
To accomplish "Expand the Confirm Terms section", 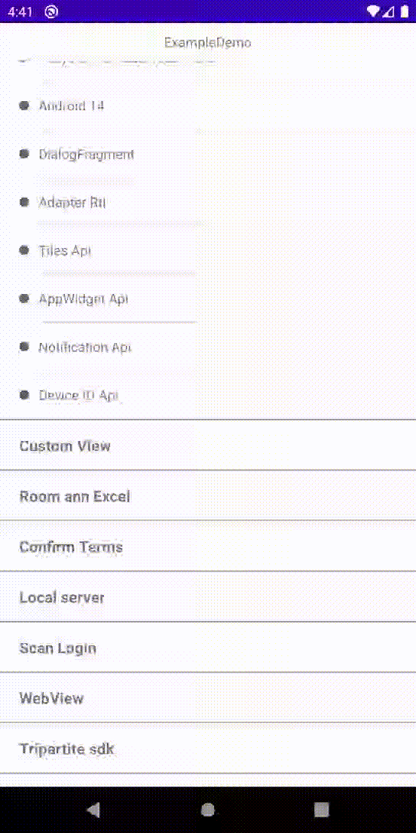I will pos(208,546).
